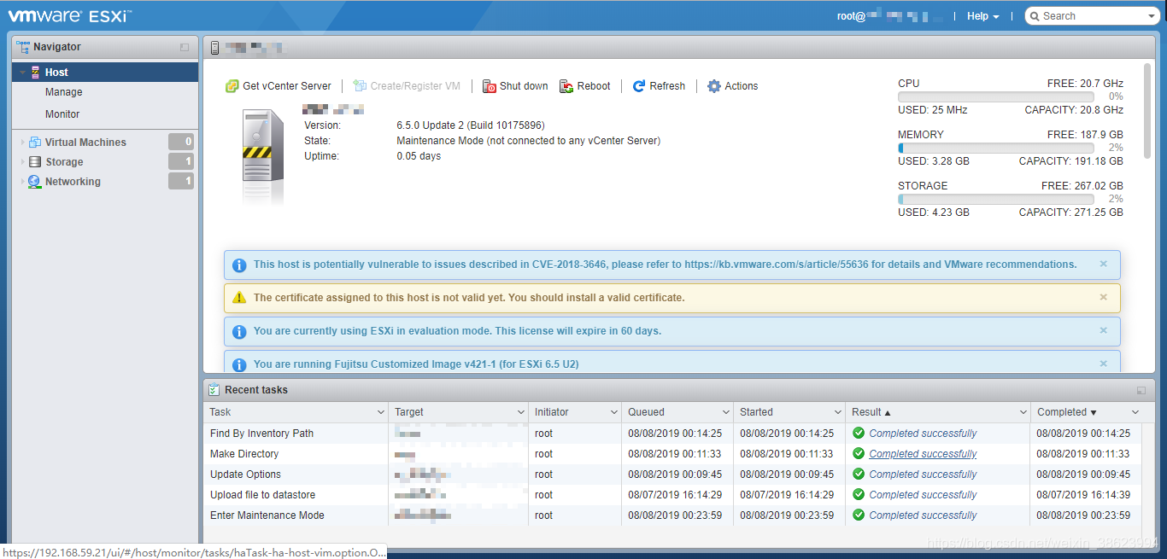
Task: Open the Initiator column dropdown
Action: pyautogui.click(x=614, y=412)
